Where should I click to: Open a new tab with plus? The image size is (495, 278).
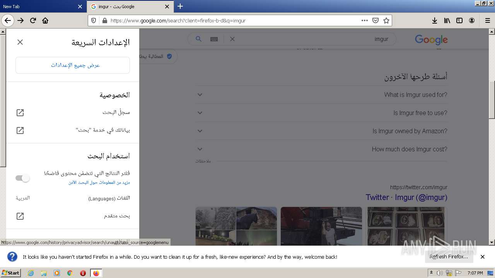coord(180,6)
